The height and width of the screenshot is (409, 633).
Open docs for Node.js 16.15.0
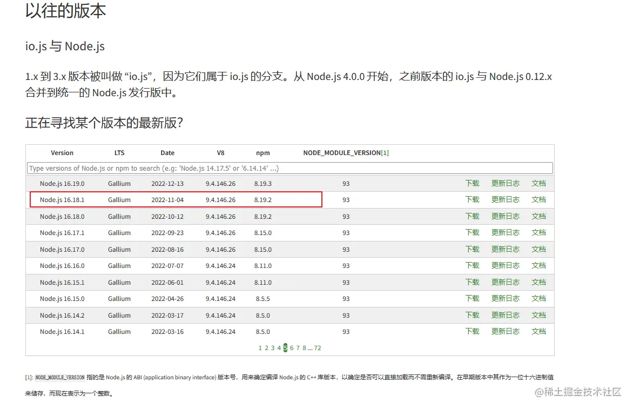[538, 298]
